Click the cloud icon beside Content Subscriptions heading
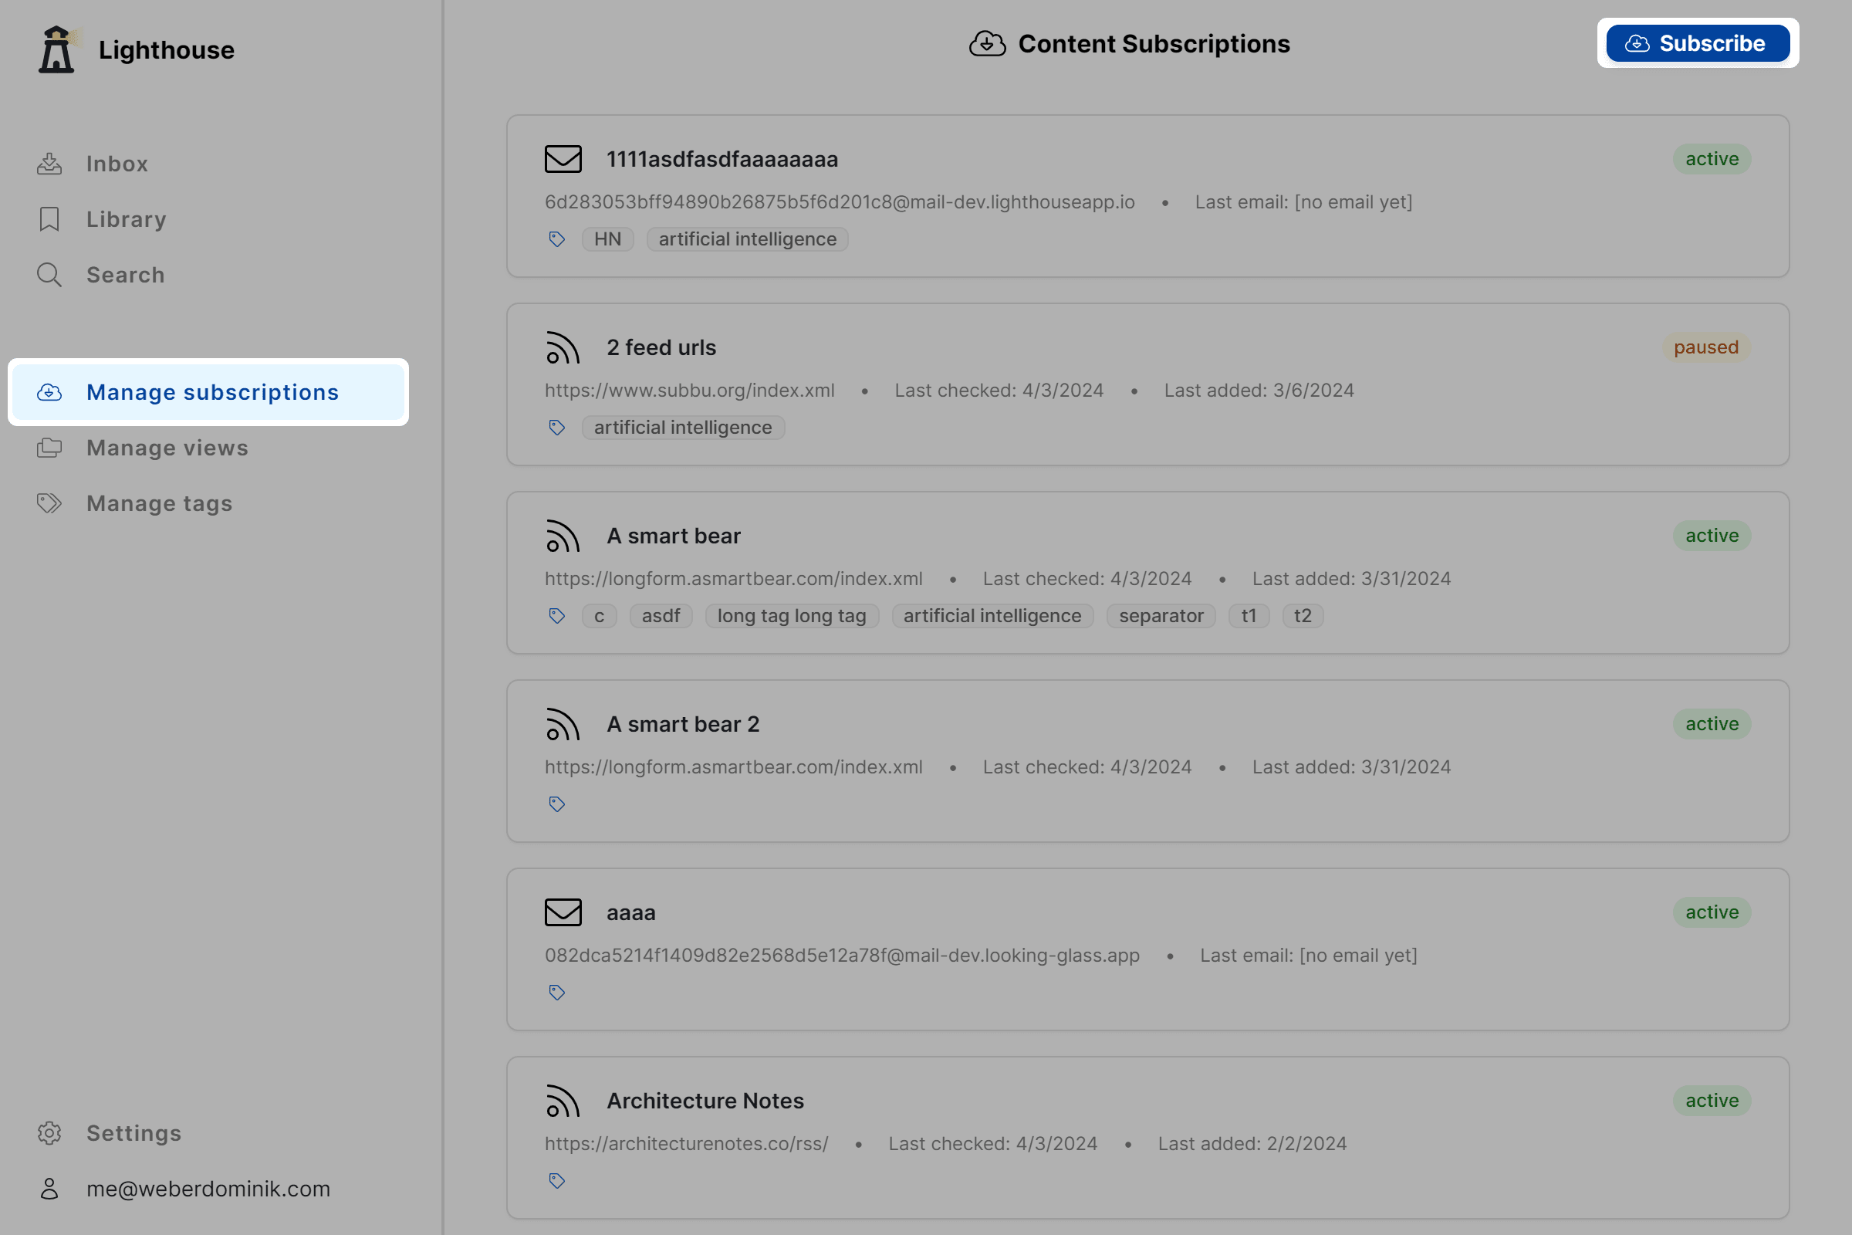The width and height of the screenshot is (1852, 1235). (987, 44)
